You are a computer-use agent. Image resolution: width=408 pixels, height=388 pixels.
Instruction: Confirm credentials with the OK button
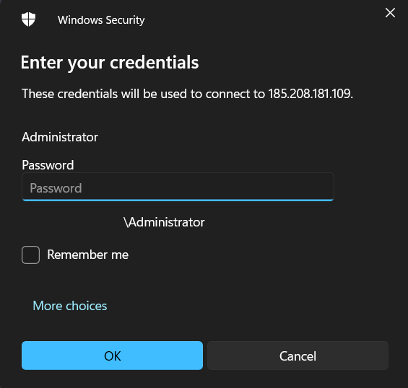[112, 356]
